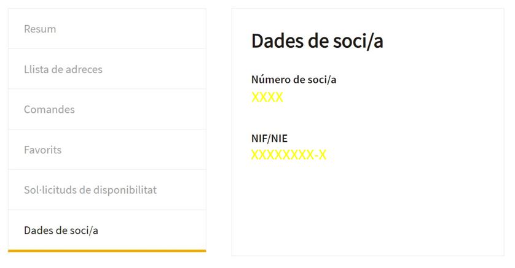Image resolution: width=515 pixels, height=268 pixels.
Task: Select the Favorits menu entry
Action: (x=42, y=150)
